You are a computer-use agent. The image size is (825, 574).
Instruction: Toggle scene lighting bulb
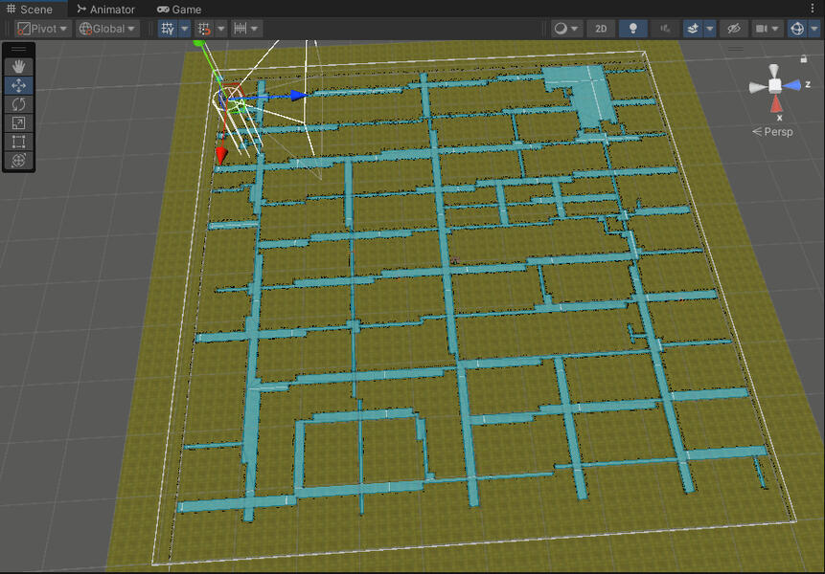[x=633, y=29]
